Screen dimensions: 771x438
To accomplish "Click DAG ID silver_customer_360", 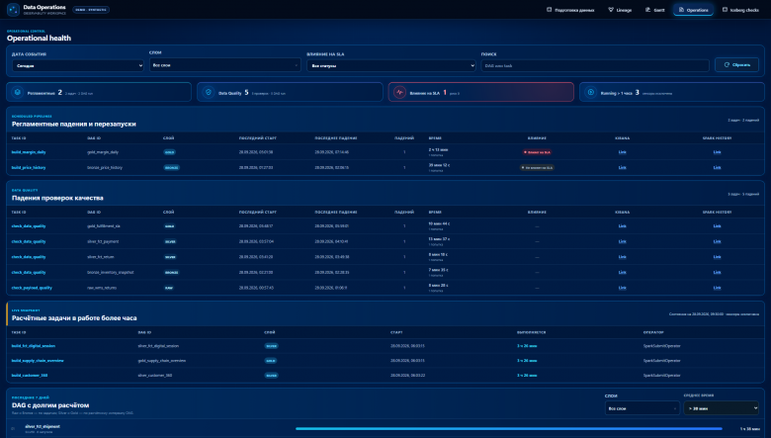I will click(157, 375).
